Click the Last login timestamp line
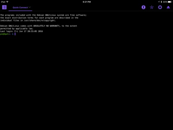 click(x=21, y=31)
